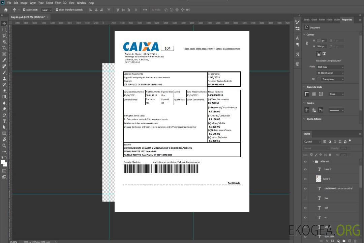Select the Lasso tool
The image size is (364, 243).
pyautogui.click(x=4, y=35)
